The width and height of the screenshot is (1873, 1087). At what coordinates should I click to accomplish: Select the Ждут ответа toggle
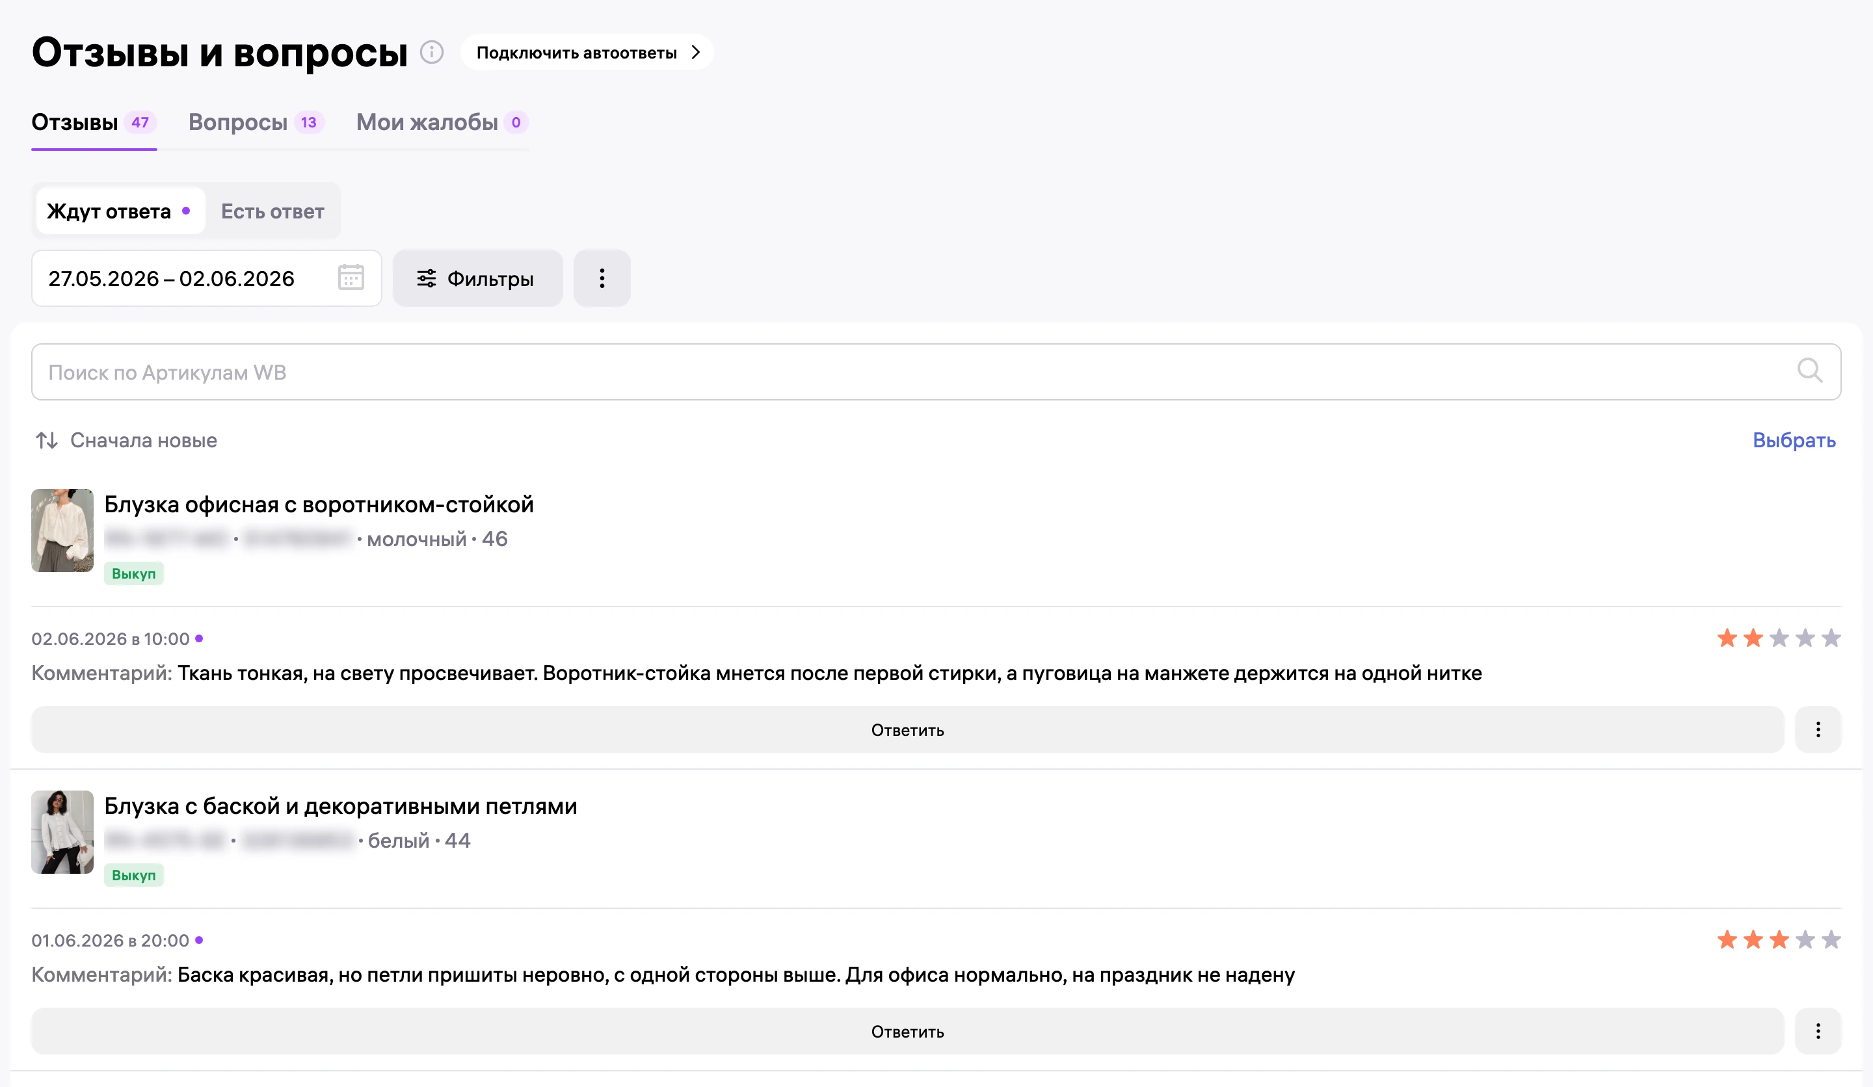pyautogui.click(x=120, y=211)
